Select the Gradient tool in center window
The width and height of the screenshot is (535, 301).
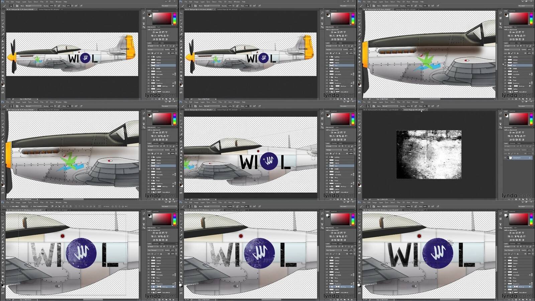[181, 151]
